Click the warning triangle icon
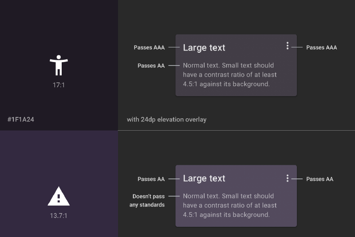This screenshot has width=355, height=237. (x=59, y=196)
